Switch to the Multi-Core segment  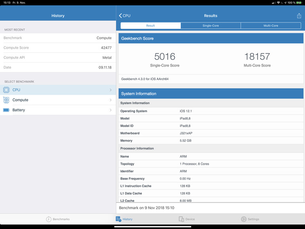(x=271, y=26)
